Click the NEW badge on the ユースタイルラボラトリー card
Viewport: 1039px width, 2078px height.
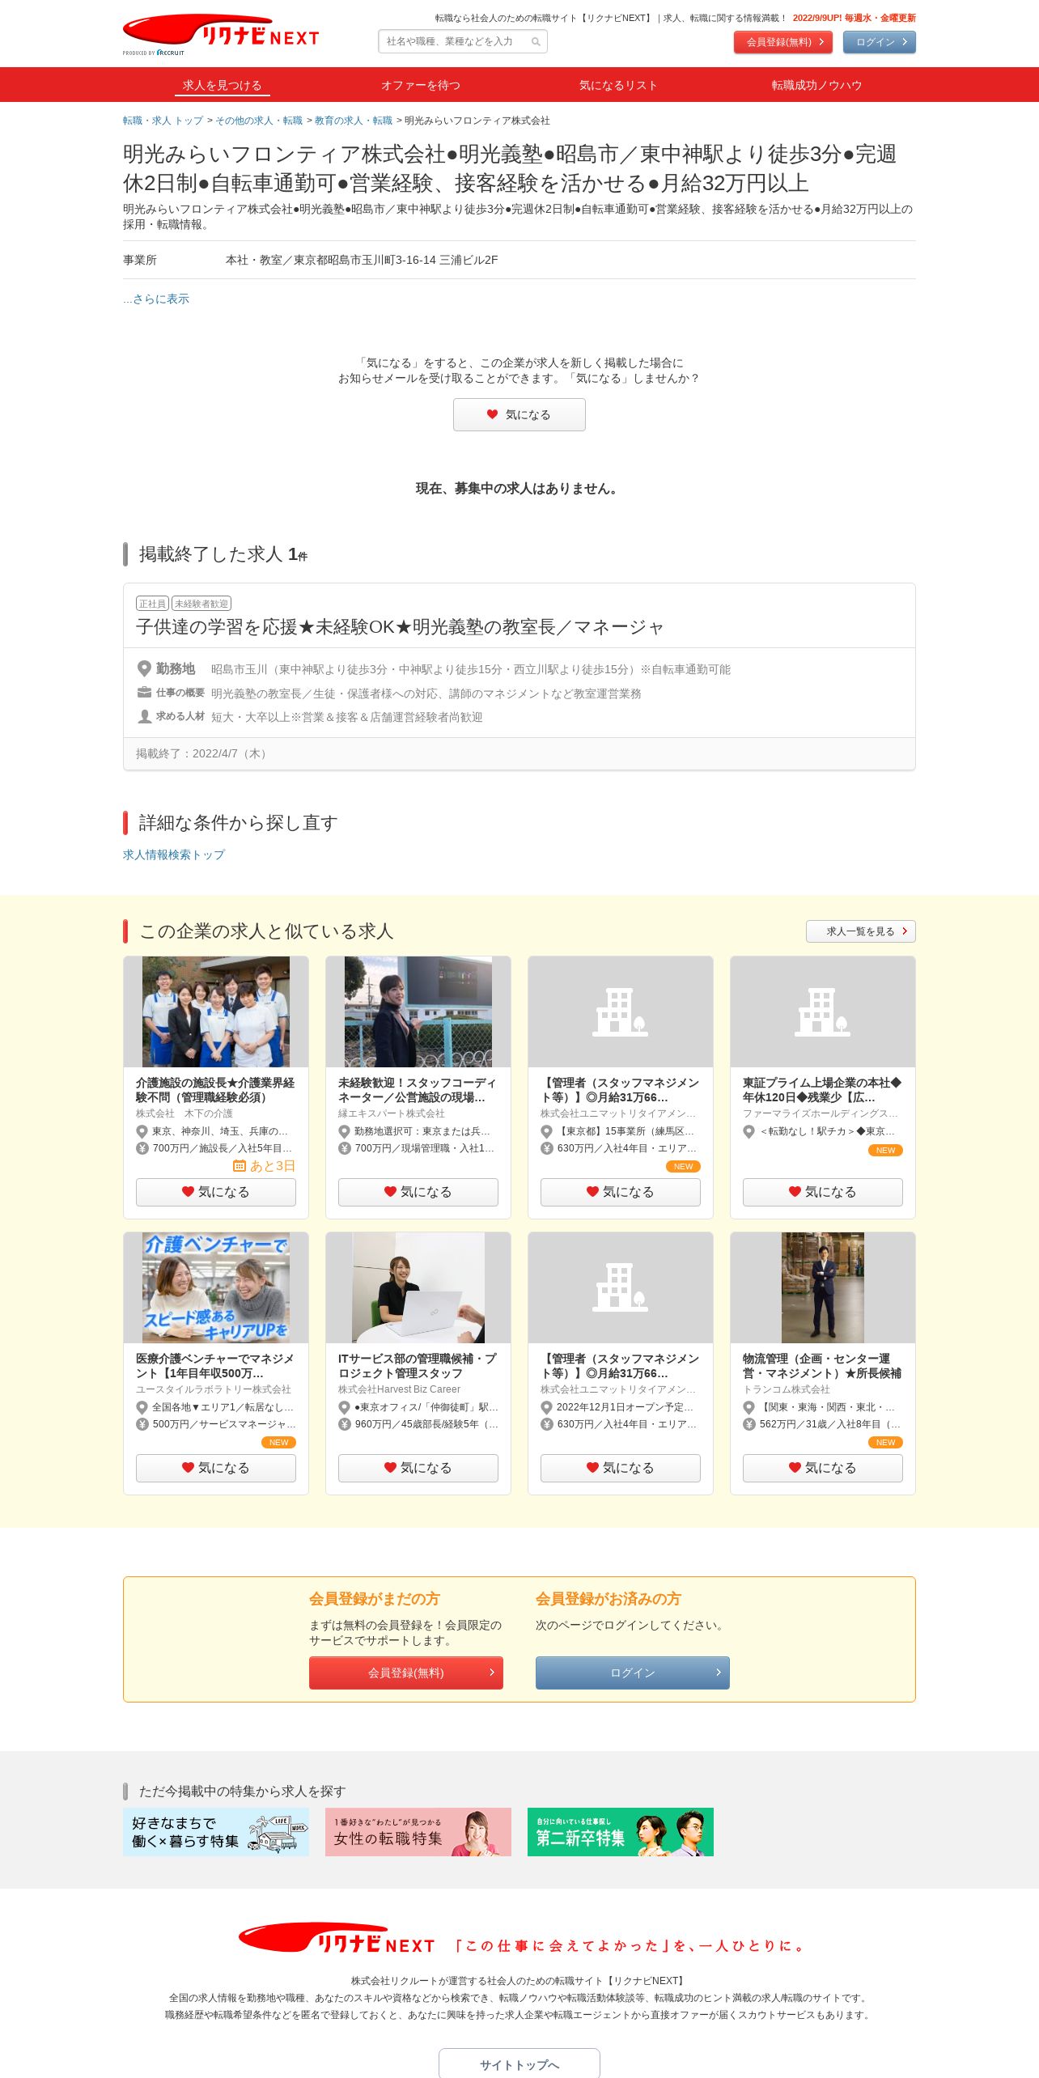click(278, 1442)
